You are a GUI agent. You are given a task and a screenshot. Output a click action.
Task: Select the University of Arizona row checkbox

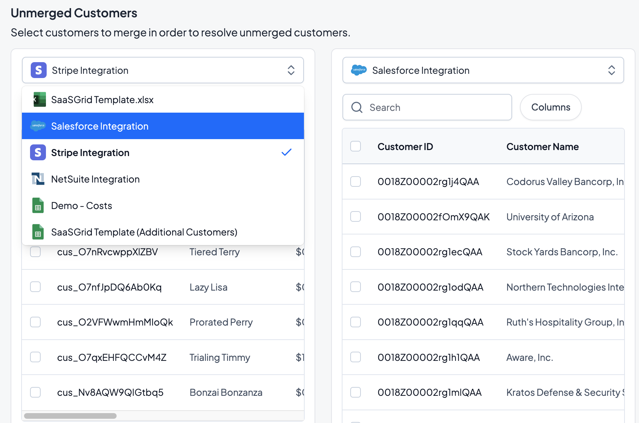(x=355, y=216)
